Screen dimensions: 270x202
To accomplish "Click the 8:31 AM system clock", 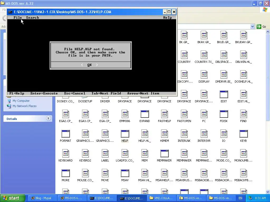I will (x=260, y=198).
